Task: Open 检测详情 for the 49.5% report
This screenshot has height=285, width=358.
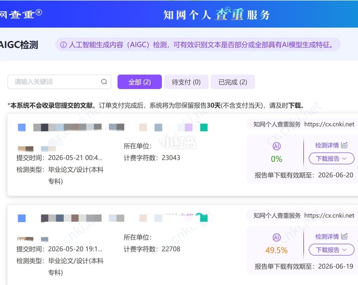Action: pos(327,237)
